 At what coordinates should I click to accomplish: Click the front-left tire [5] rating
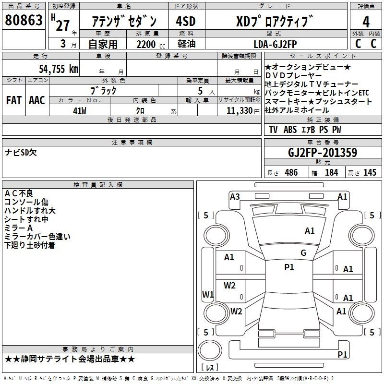pyautogui.click(x=206, y=216)
